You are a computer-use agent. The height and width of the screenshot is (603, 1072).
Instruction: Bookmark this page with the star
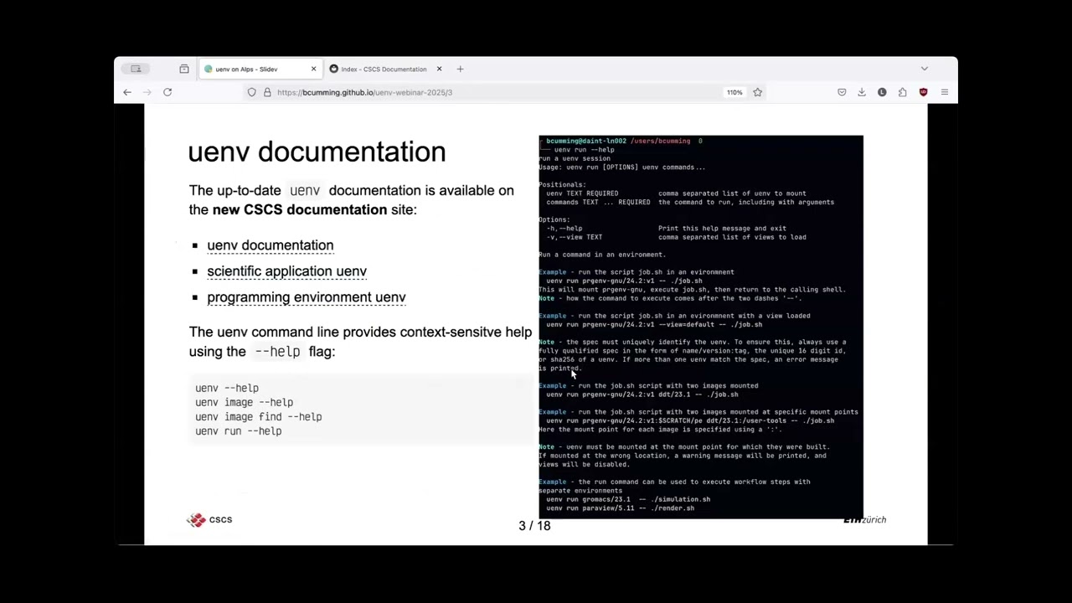point(757,92)
